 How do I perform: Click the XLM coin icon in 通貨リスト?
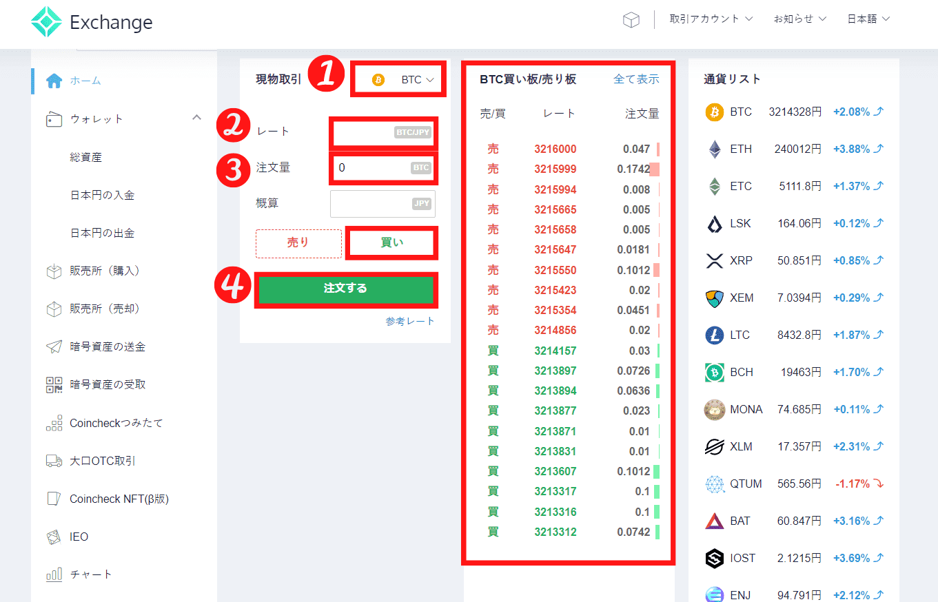coord(715,446)
